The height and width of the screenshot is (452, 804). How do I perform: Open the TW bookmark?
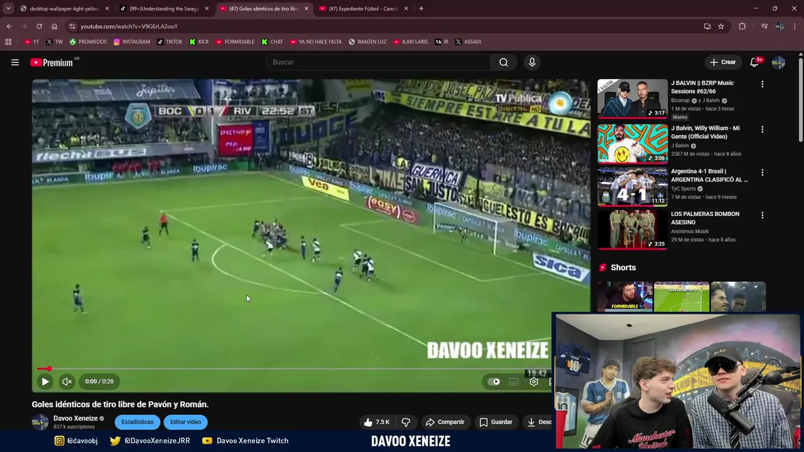[54, 41]
